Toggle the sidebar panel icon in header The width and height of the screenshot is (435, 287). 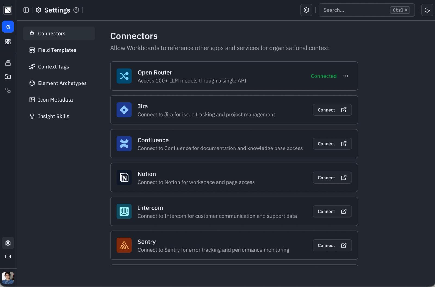tap(26, 10)
